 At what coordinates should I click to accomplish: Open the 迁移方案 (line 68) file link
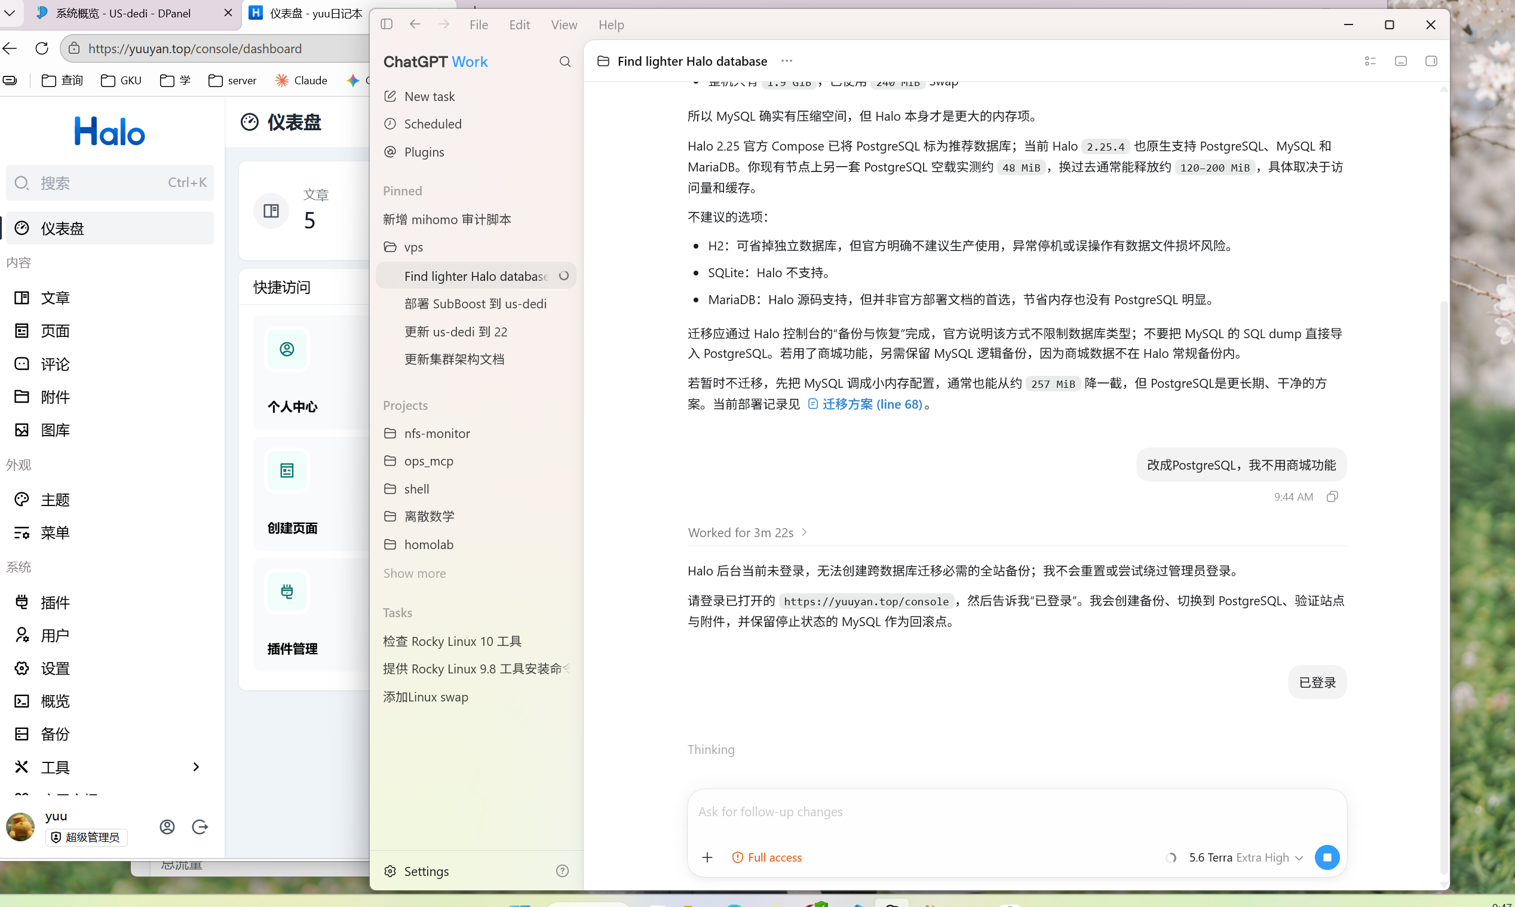tap(865, 404)
